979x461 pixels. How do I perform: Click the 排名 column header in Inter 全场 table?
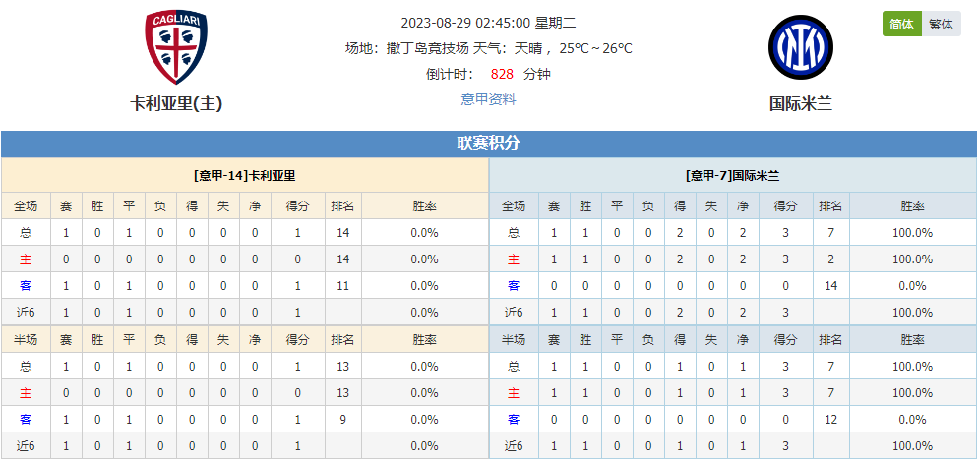click(x=831, y=205)
